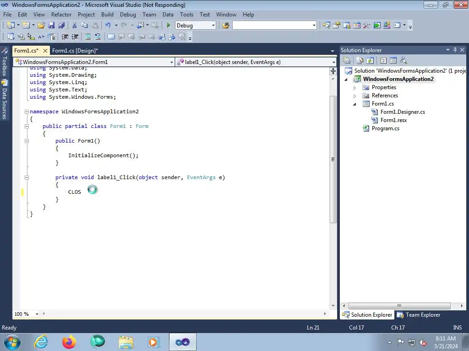Click the Uncomment selected lines icon
The height and width of the screenshot is (351, 469).
(x=98, y=37)
